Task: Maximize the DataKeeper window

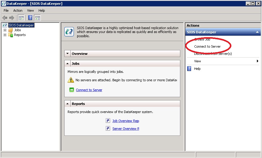Action: pos(253,4)
